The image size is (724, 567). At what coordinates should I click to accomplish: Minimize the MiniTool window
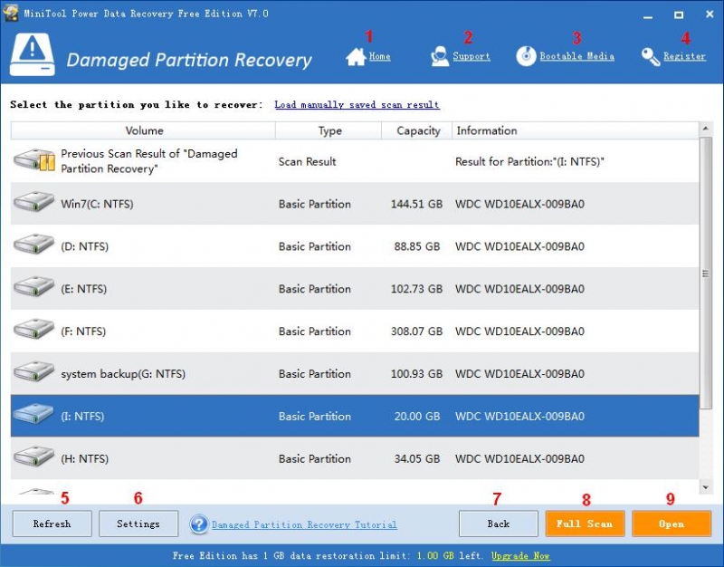648,15
